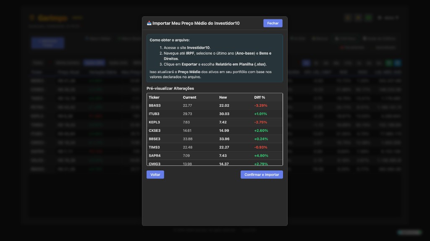This screenshot has width=430, height=241.
Task: Go back with the Voltar button
Action: [155, 175]
